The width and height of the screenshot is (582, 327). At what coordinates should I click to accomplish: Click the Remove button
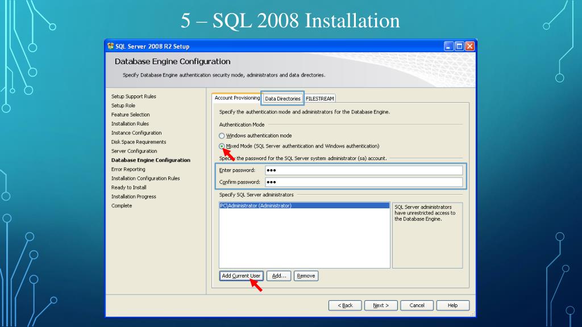point(306,276)
